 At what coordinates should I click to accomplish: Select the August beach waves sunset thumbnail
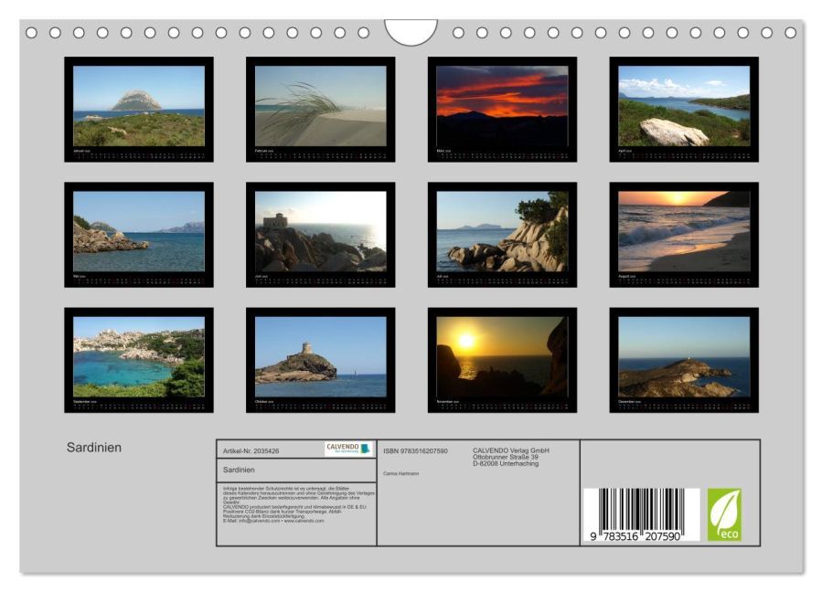[684, 235]
